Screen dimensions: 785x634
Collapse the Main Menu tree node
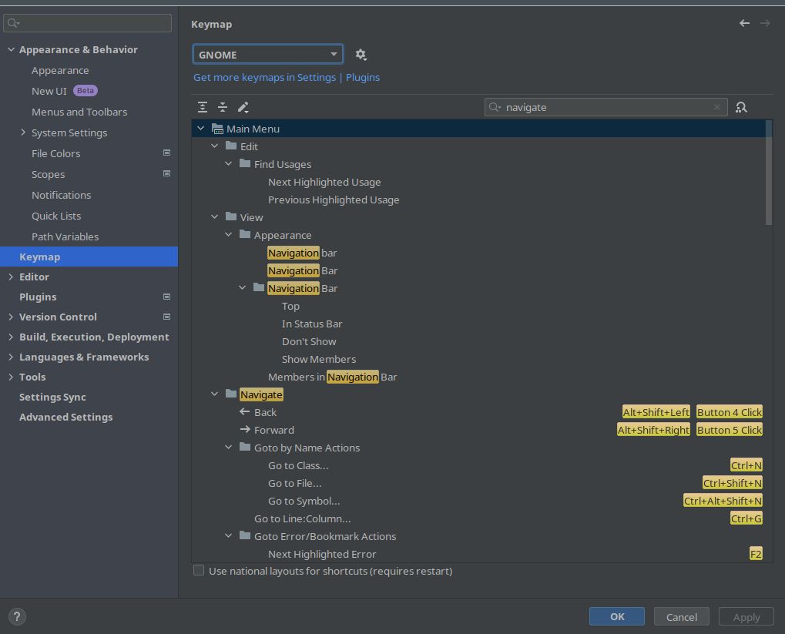201,129
